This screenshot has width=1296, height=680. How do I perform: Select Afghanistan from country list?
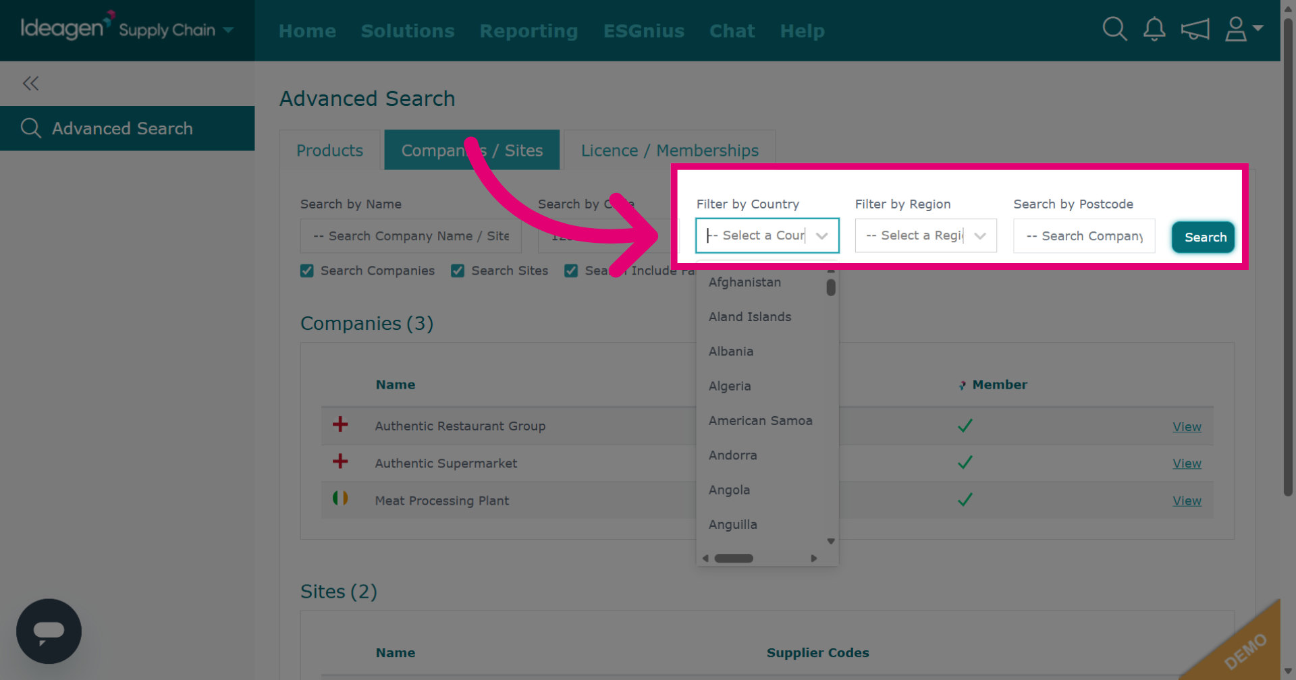[745, 282]
